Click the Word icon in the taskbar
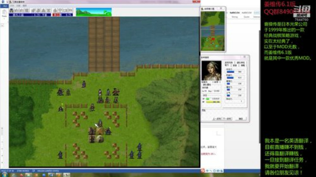The image size is (316, 177). pos(51,175)
